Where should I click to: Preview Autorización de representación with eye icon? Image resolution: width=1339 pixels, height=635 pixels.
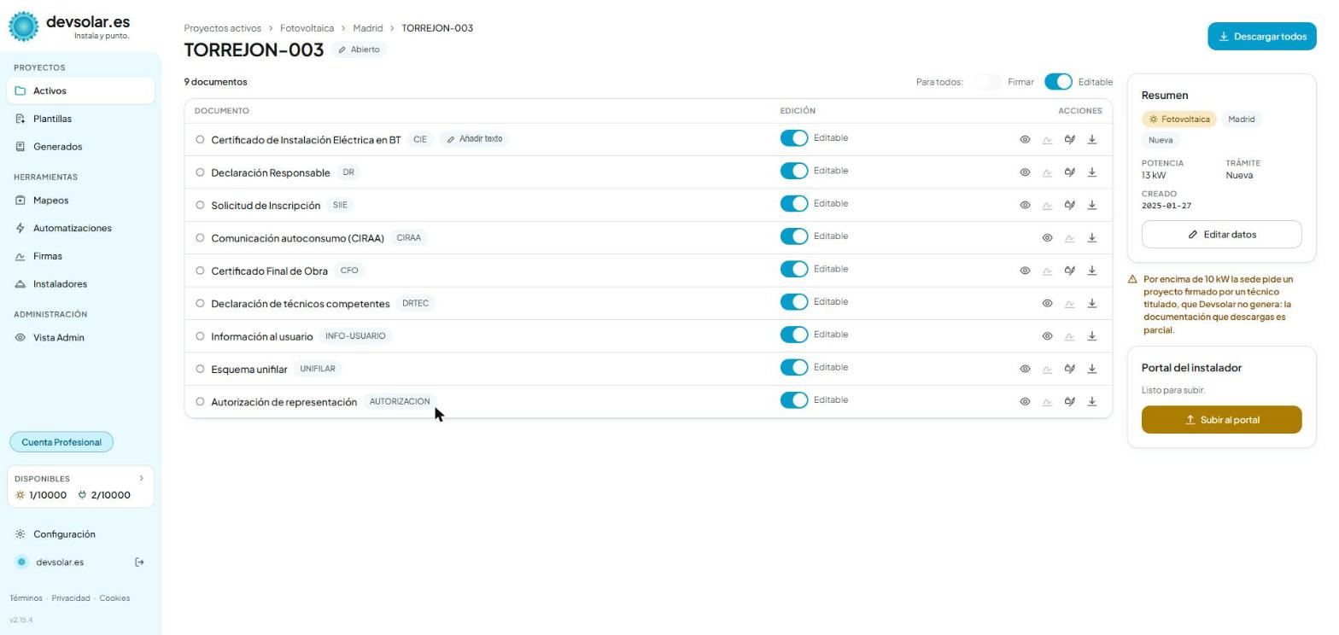1025,401
